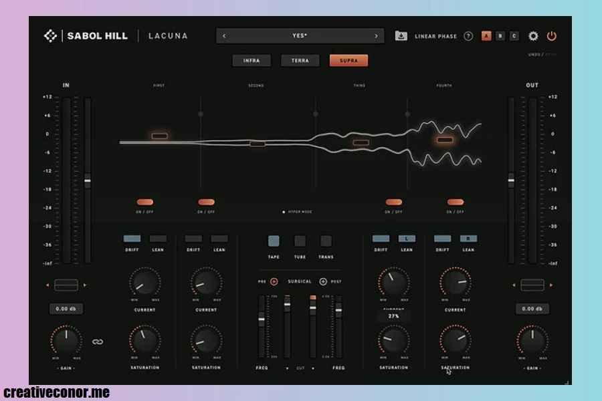The height and width of the screenshot is (401, 602).
Task: Click crossover dot between SECOND and THIRD bands
Action: click(315, 114)
